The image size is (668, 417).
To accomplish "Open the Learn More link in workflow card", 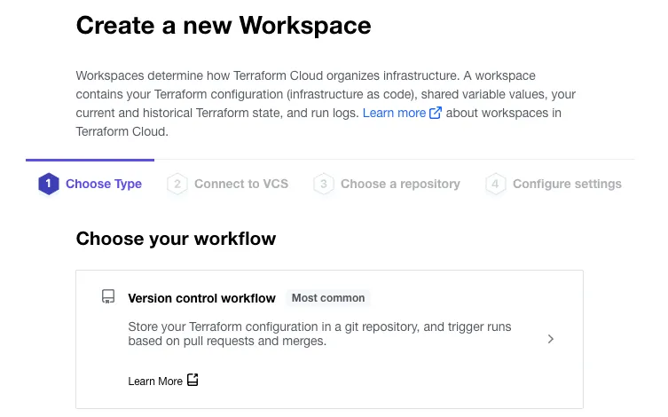I will [x=155, y=382].
